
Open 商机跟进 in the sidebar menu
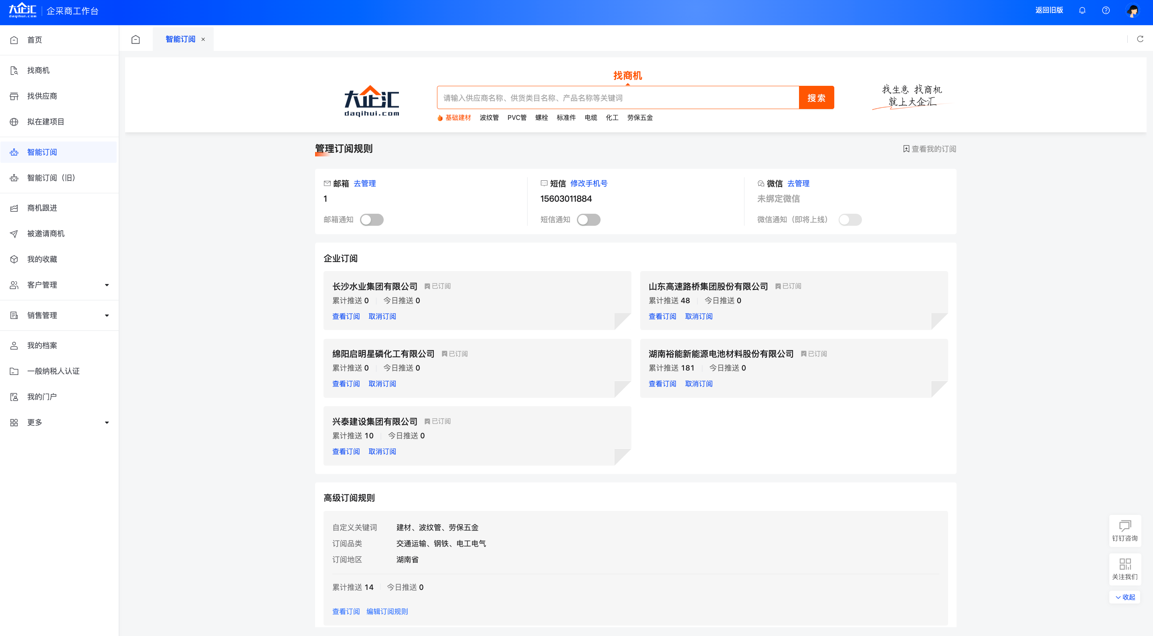(x=59, y=208)
